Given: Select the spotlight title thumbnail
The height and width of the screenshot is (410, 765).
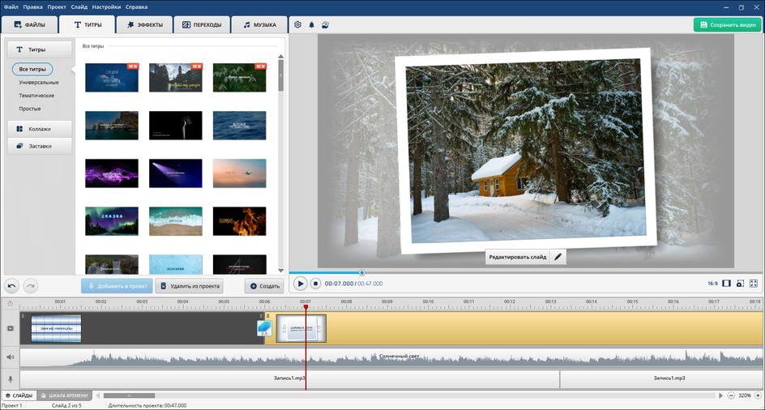Looking at the screenshot, I should point(176,173).
